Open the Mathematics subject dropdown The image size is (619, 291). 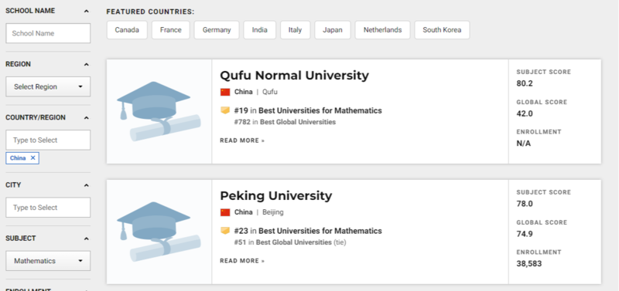point(48,261)
